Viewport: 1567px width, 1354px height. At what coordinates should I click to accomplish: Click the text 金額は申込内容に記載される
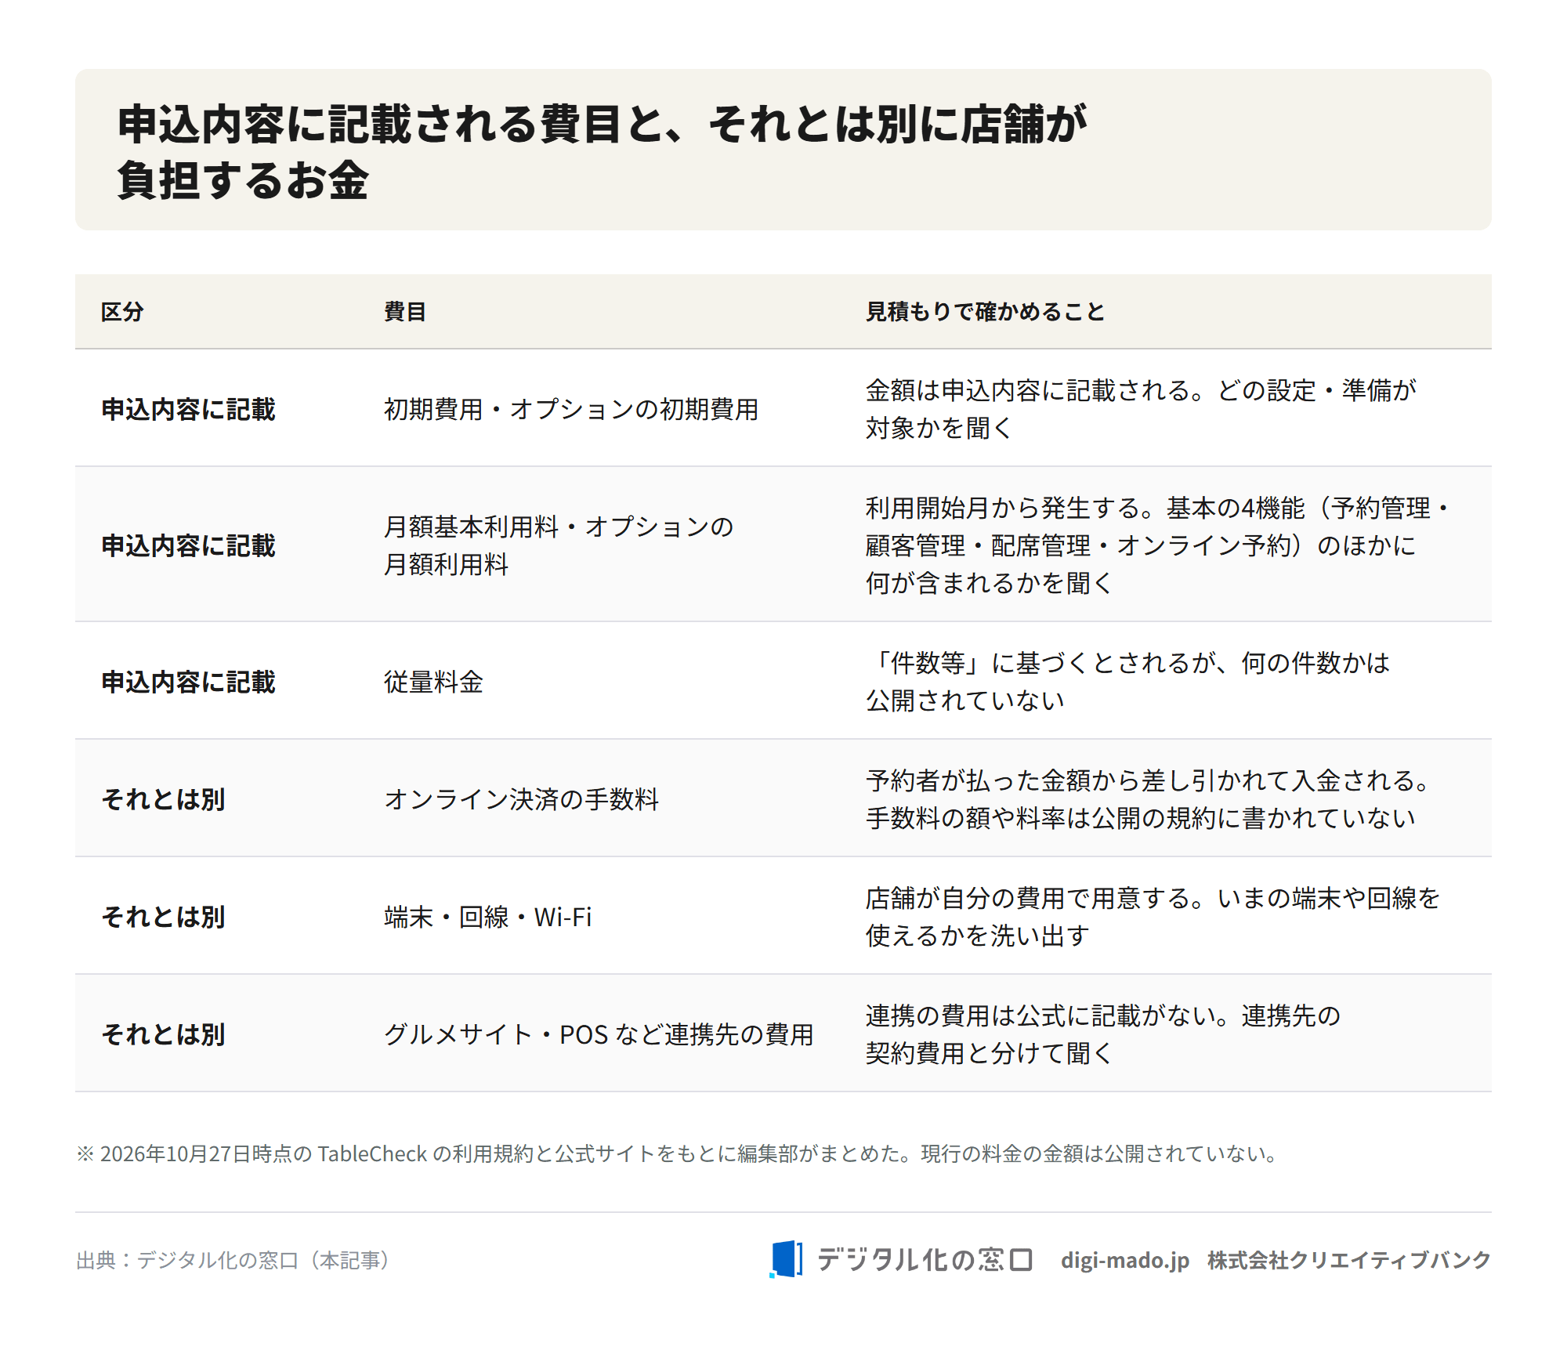[x=1028, y=390]
